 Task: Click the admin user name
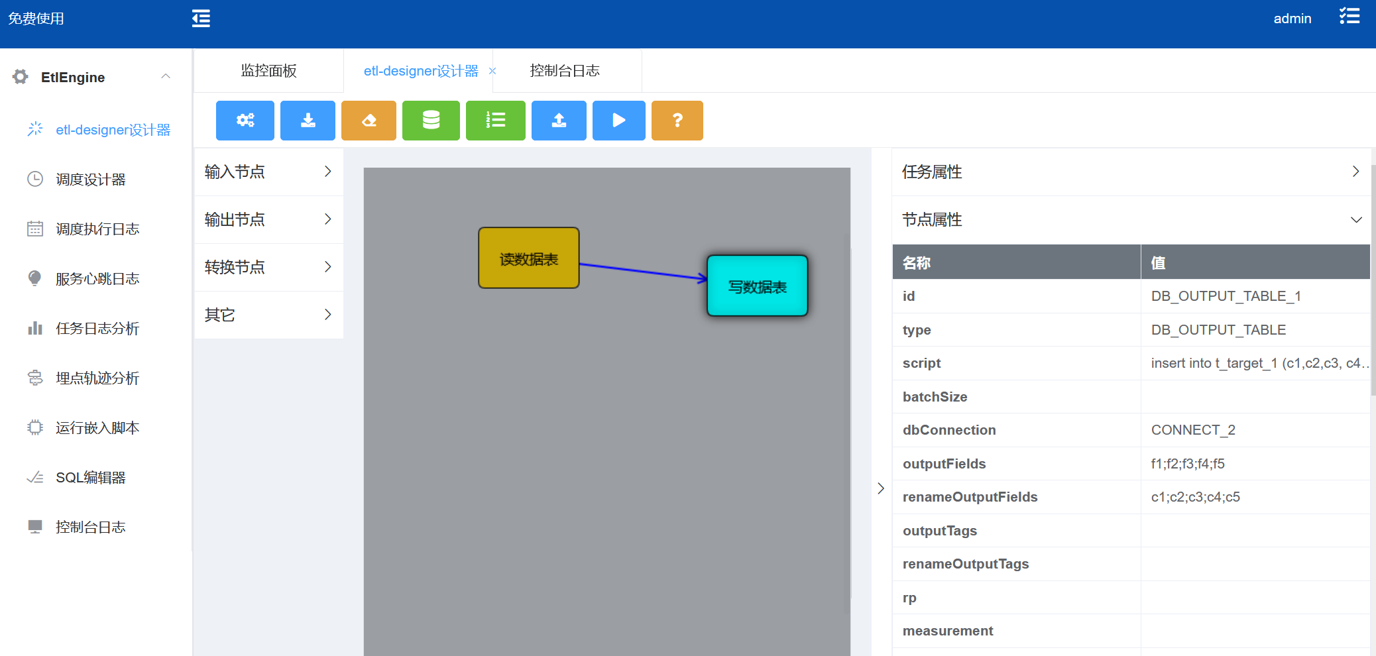(x=1292, y=19)
